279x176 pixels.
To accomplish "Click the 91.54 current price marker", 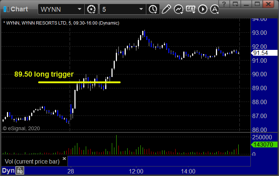I will [x=264, y=53].
